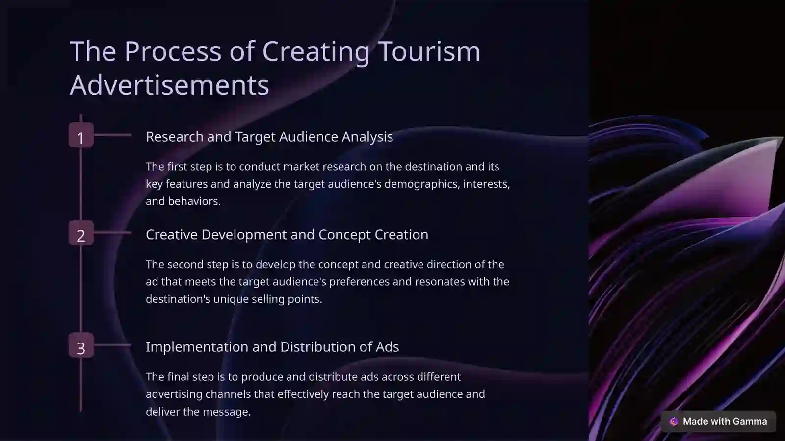Image resolution: width=785 pixels, height=441 pixels.
Task: Select step number 3 marker
Action: coord(81,345)
